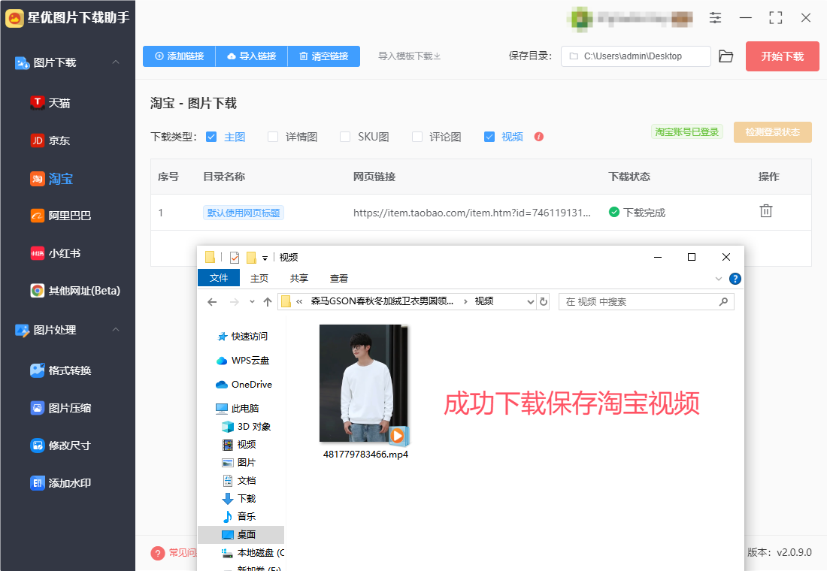Click the 检测登录状态 button
Screen dimensions: 827x571
click(x=773, y=131)
